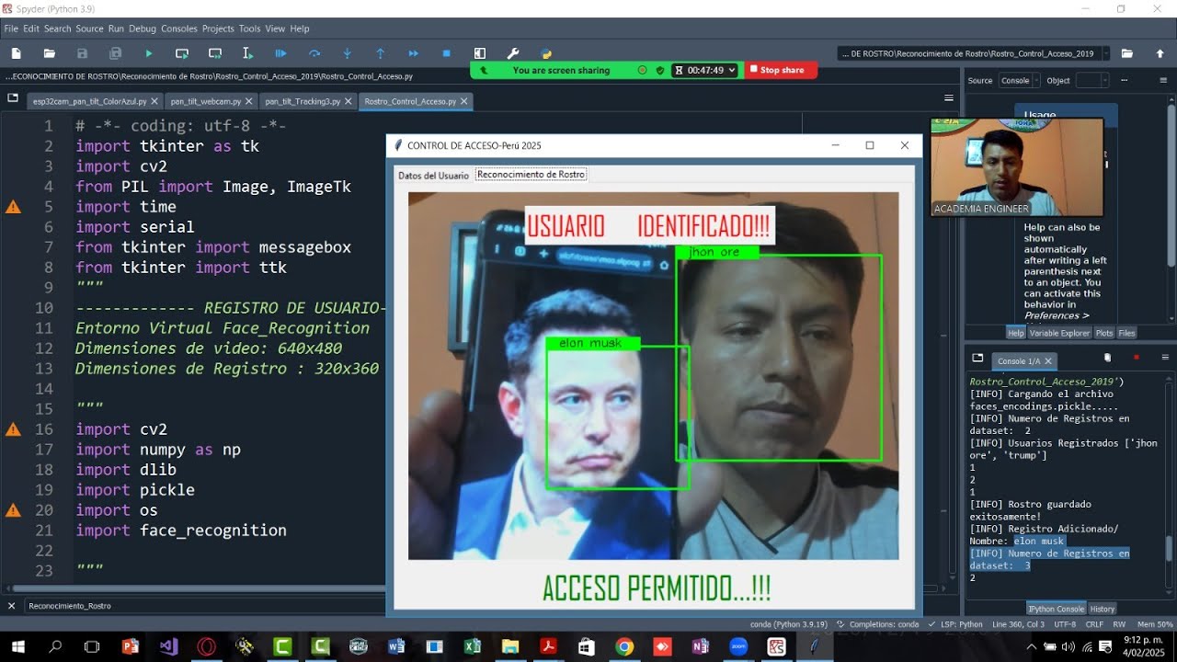The width and height of the screenshot is (1177, 662).
Task: Start debugging the file
Action: click(281, 53)
